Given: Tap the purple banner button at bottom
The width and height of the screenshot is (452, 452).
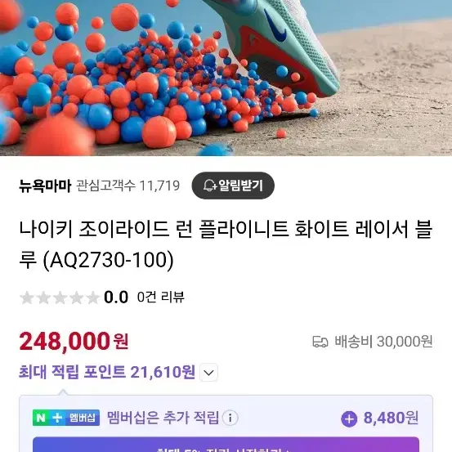Looking at the screenshot, I should (x=226, y=445).
